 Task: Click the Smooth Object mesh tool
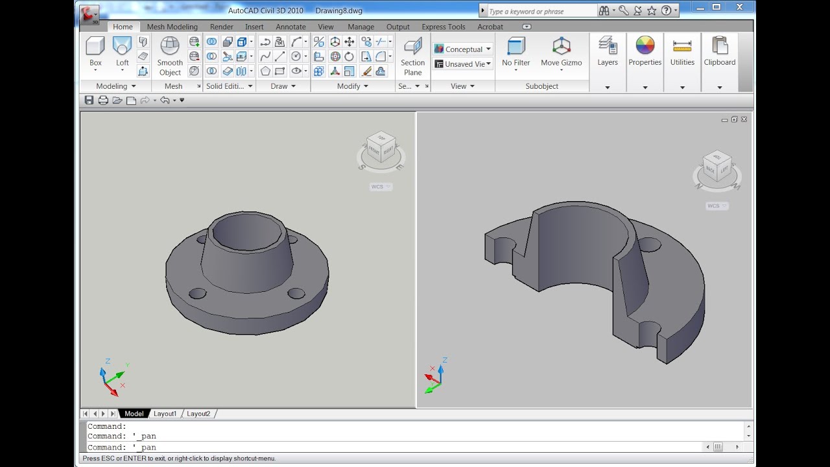(x=170, y=56)
